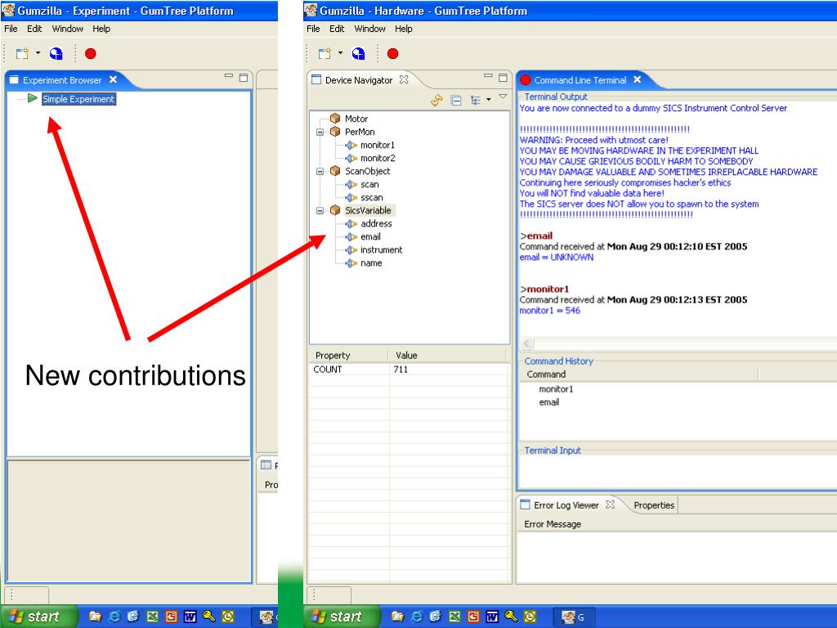Select instrument under SicsVariable
This screenshot has height=628, width=837.
(x=381, y=250)
